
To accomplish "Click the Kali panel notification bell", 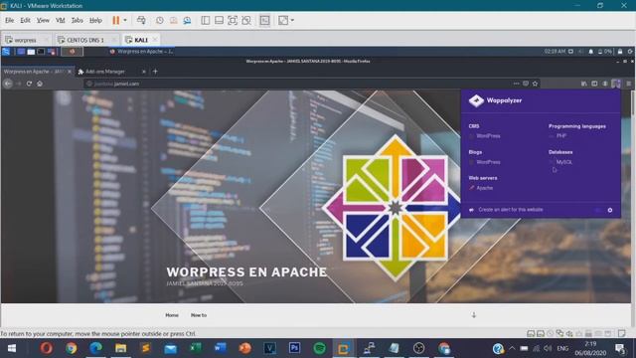I will (x=591, y=52).
